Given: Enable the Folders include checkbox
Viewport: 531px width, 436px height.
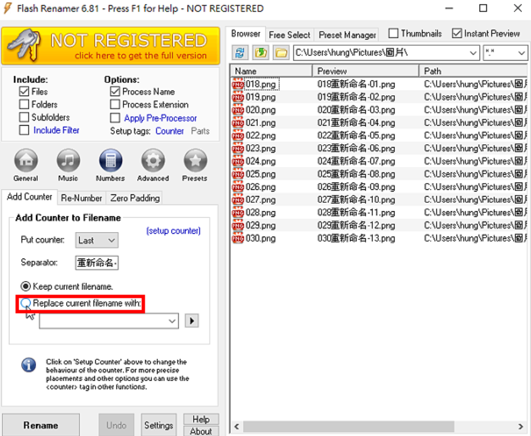Looking at the screenshot, I should [x=24, y=104].
